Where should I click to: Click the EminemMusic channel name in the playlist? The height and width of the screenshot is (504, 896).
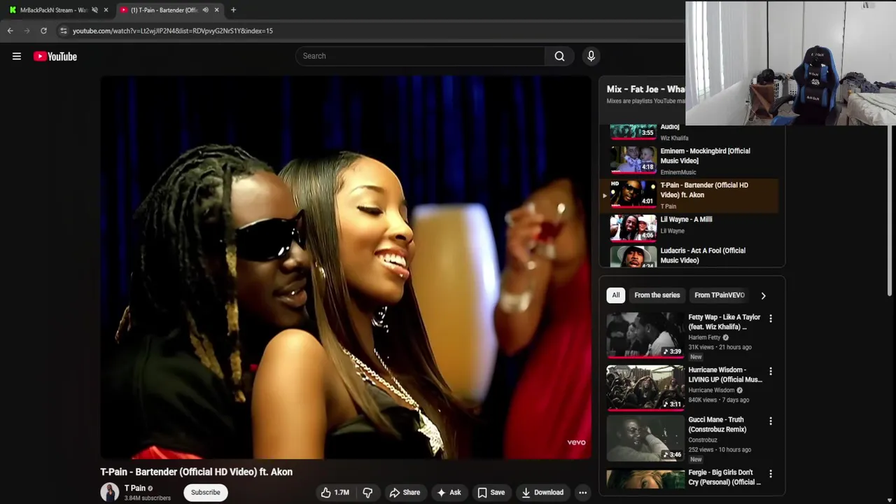pos(678,172)
